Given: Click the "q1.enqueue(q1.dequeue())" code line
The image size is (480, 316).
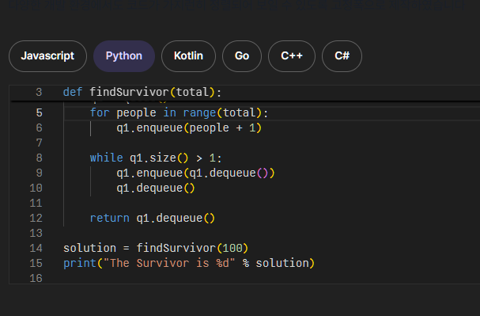Looking at the screenshot, I should pos(195,173).
